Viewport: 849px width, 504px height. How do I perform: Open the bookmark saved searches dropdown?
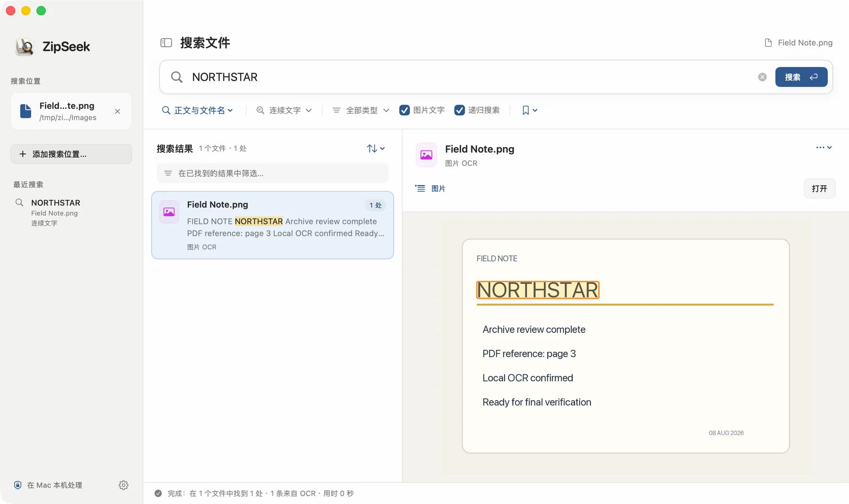(530, 110)
